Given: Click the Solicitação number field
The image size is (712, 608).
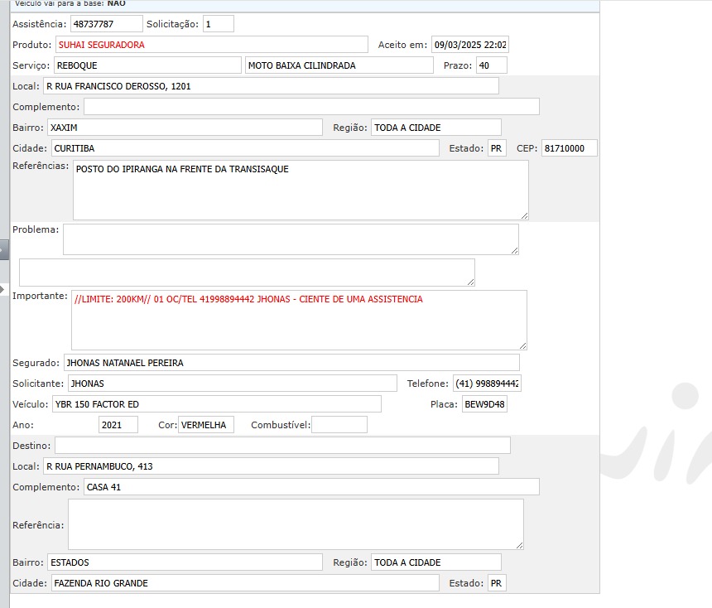Looking at the screenshot, I should click(219, 24).
